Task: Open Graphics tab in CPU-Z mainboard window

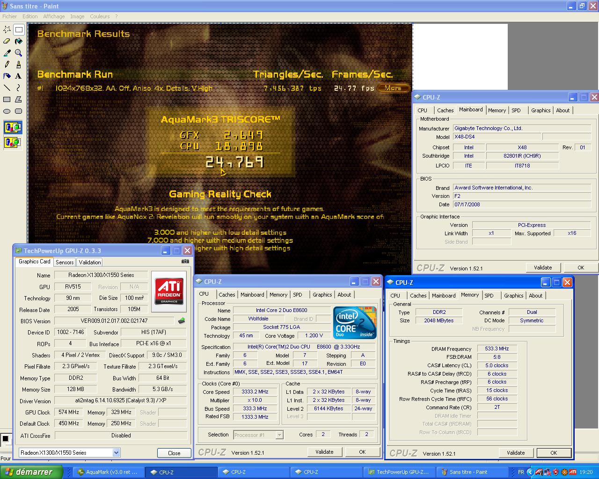Action: [x=541, y=110]
